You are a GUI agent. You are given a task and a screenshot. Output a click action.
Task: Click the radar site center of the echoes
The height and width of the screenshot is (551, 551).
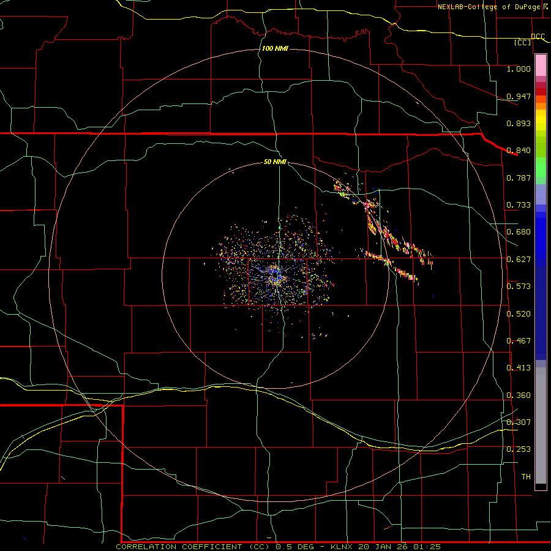[x=276, y=277]
